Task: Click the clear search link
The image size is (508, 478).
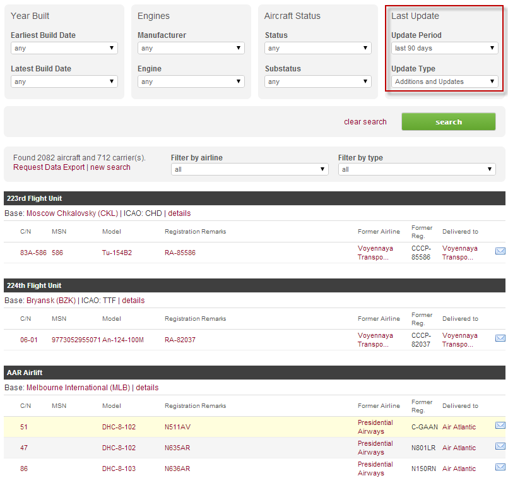Action: coord(365,122)
